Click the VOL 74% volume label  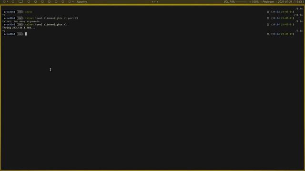[x=229, y=2]
